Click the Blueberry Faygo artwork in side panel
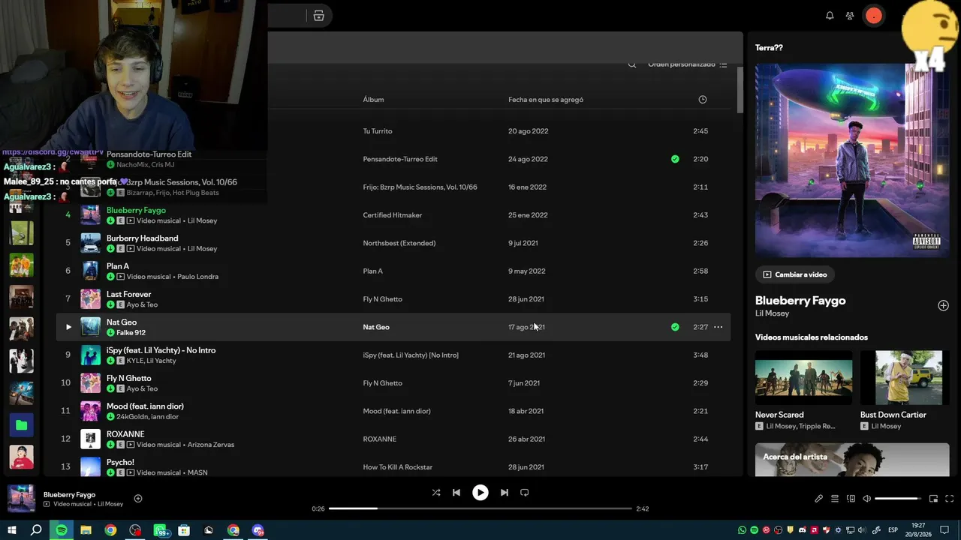 coord(852,160)
